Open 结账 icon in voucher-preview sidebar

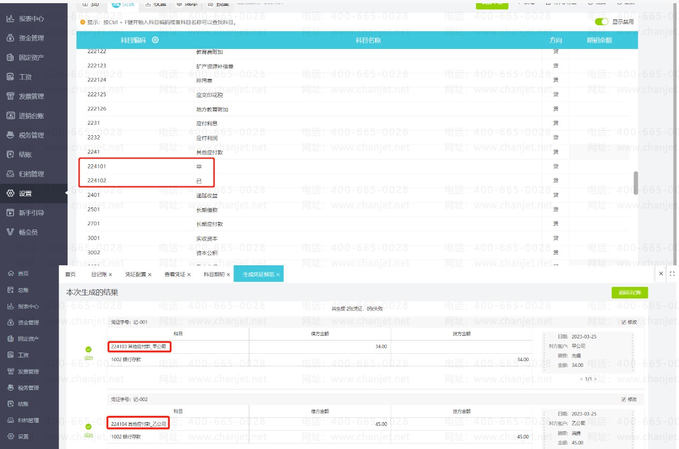tap(10, 404)
